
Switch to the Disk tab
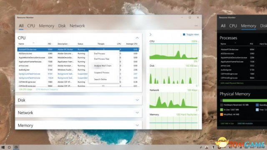[62, 26]
